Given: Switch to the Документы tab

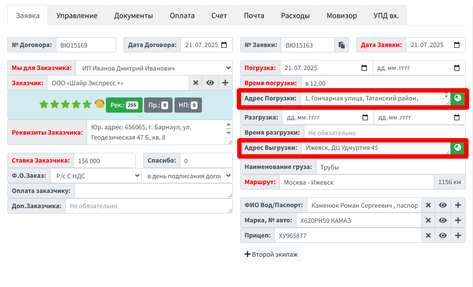Looking at the screenshot, I should pos(133,16).
